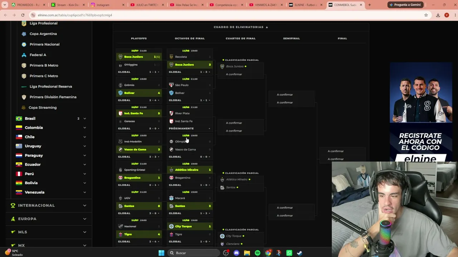458x257 pixels.
Task: Open a new browser tab
Action: (x=370, y=5)
